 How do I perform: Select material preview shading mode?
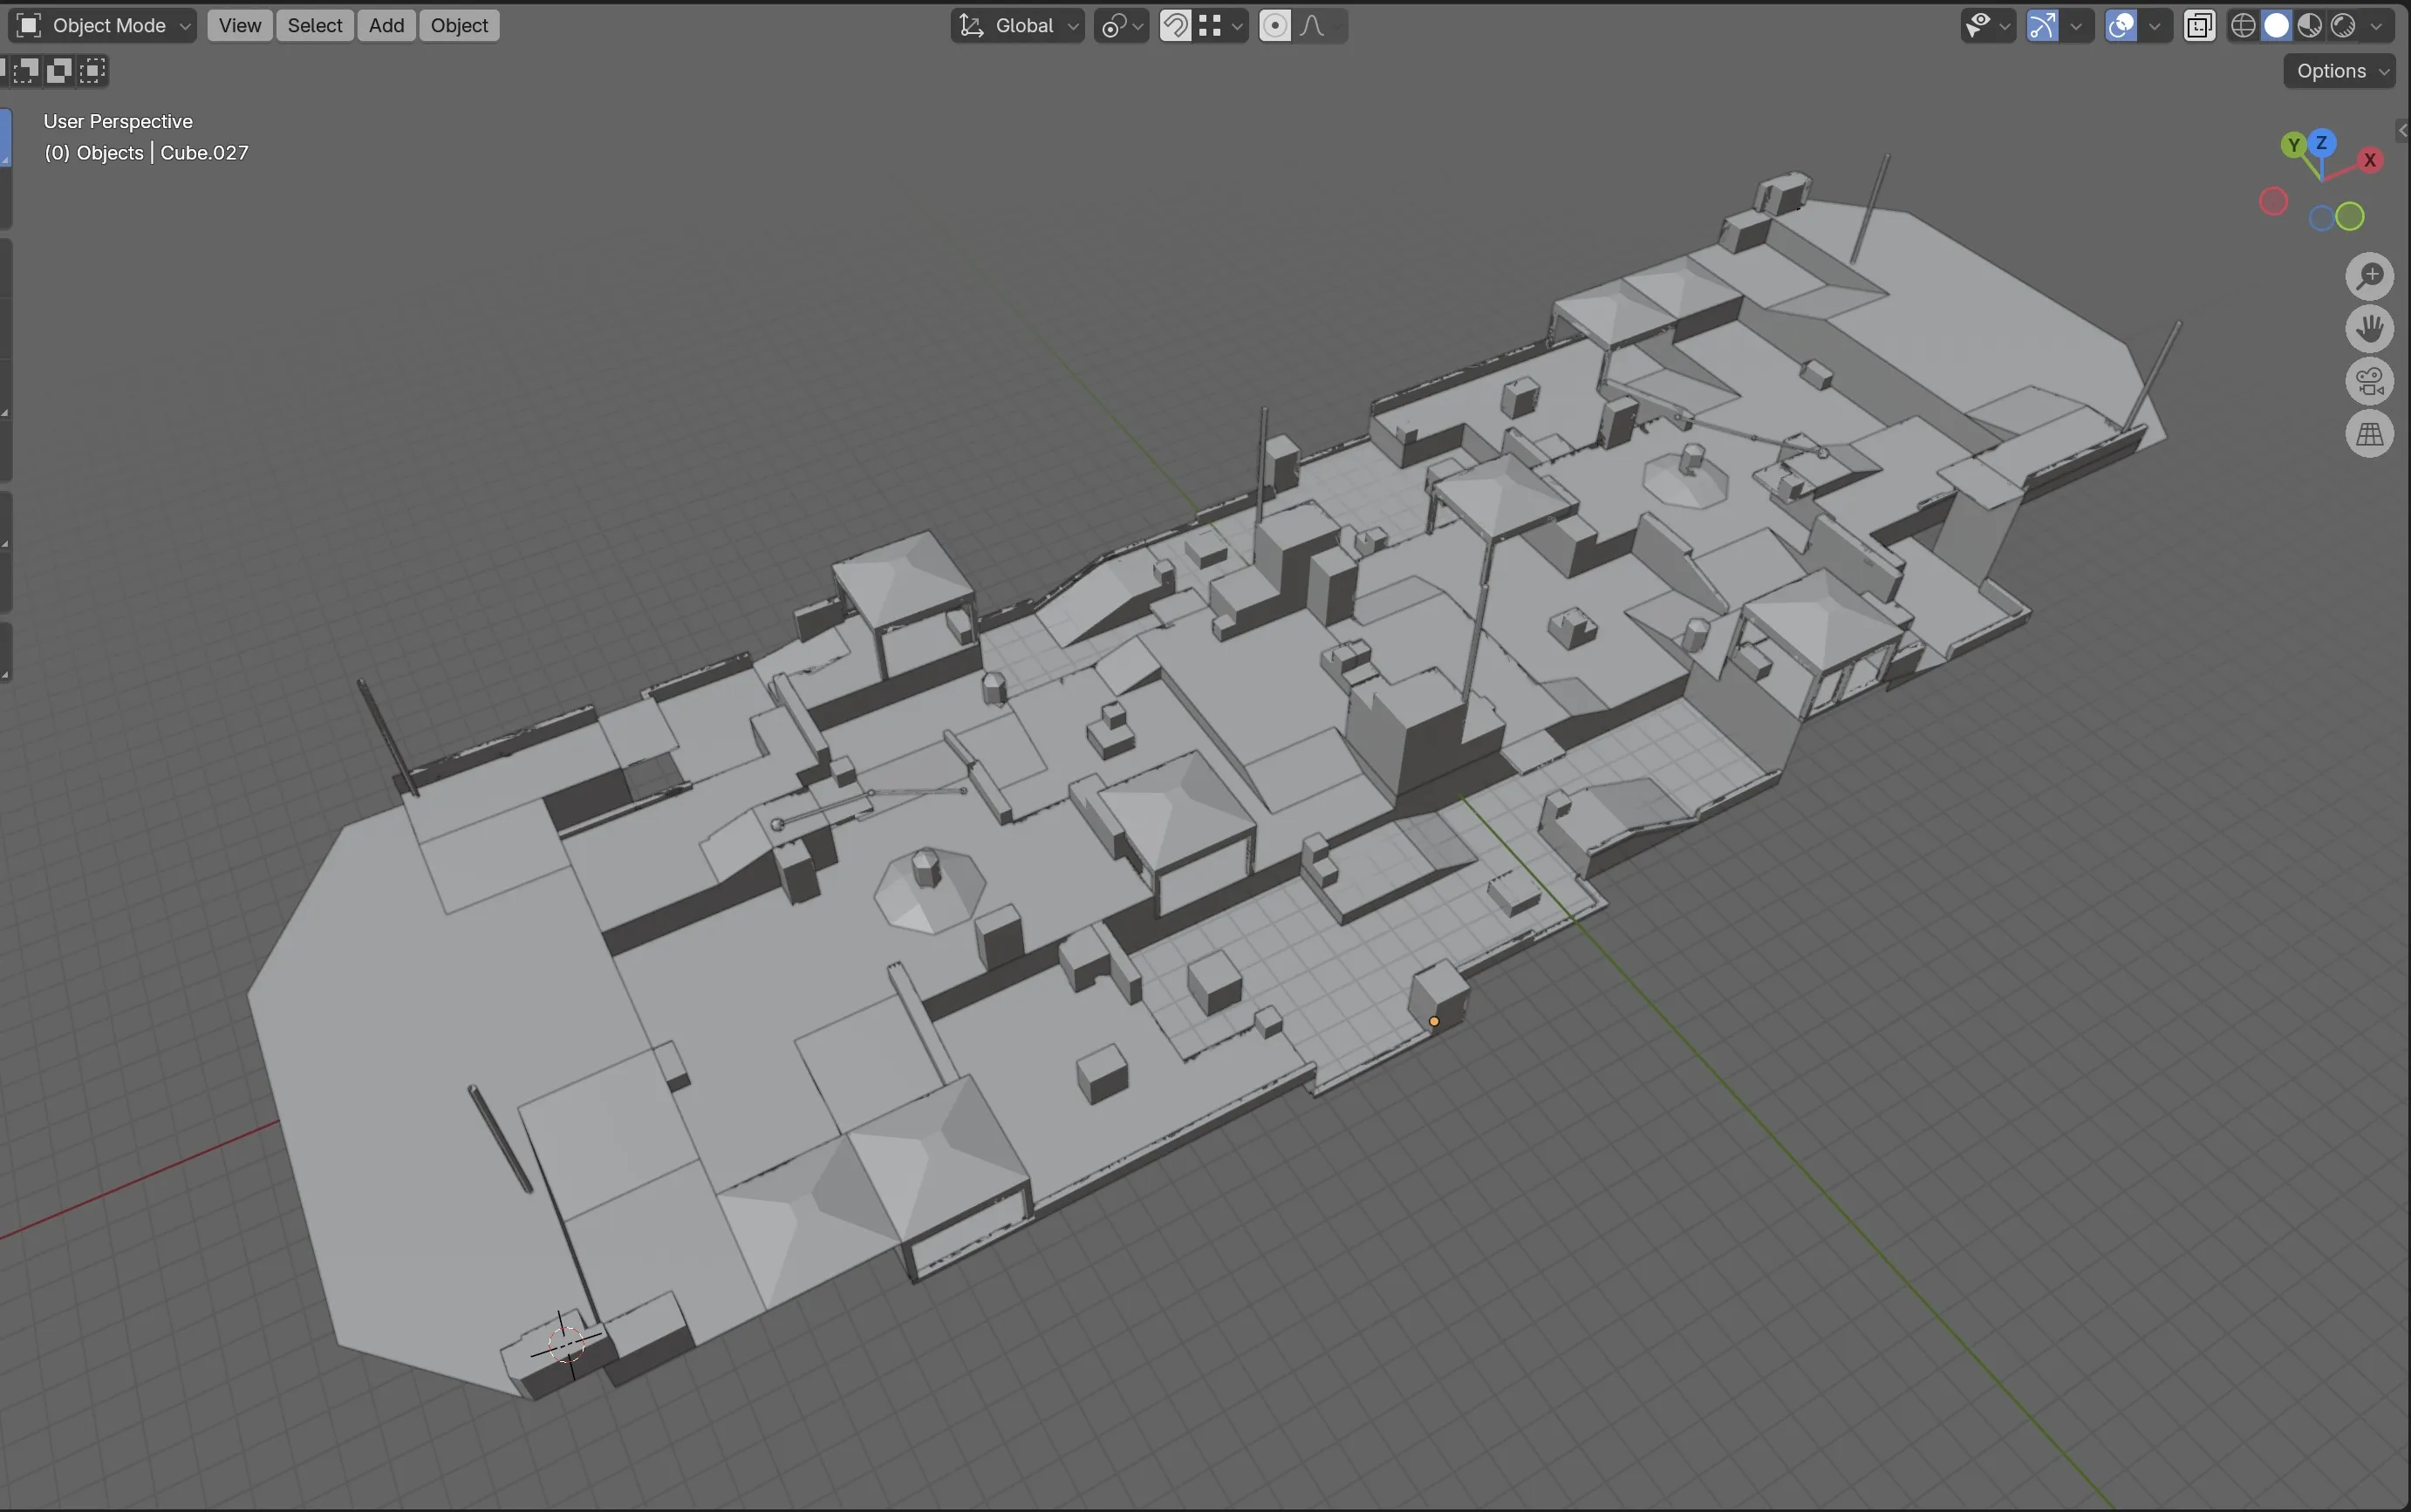[2310, 26]
